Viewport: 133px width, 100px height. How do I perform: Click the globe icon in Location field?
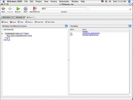pos(43,9)
